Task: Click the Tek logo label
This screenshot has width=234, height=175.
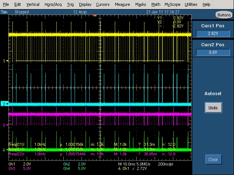Action: [x=4, y=12]
